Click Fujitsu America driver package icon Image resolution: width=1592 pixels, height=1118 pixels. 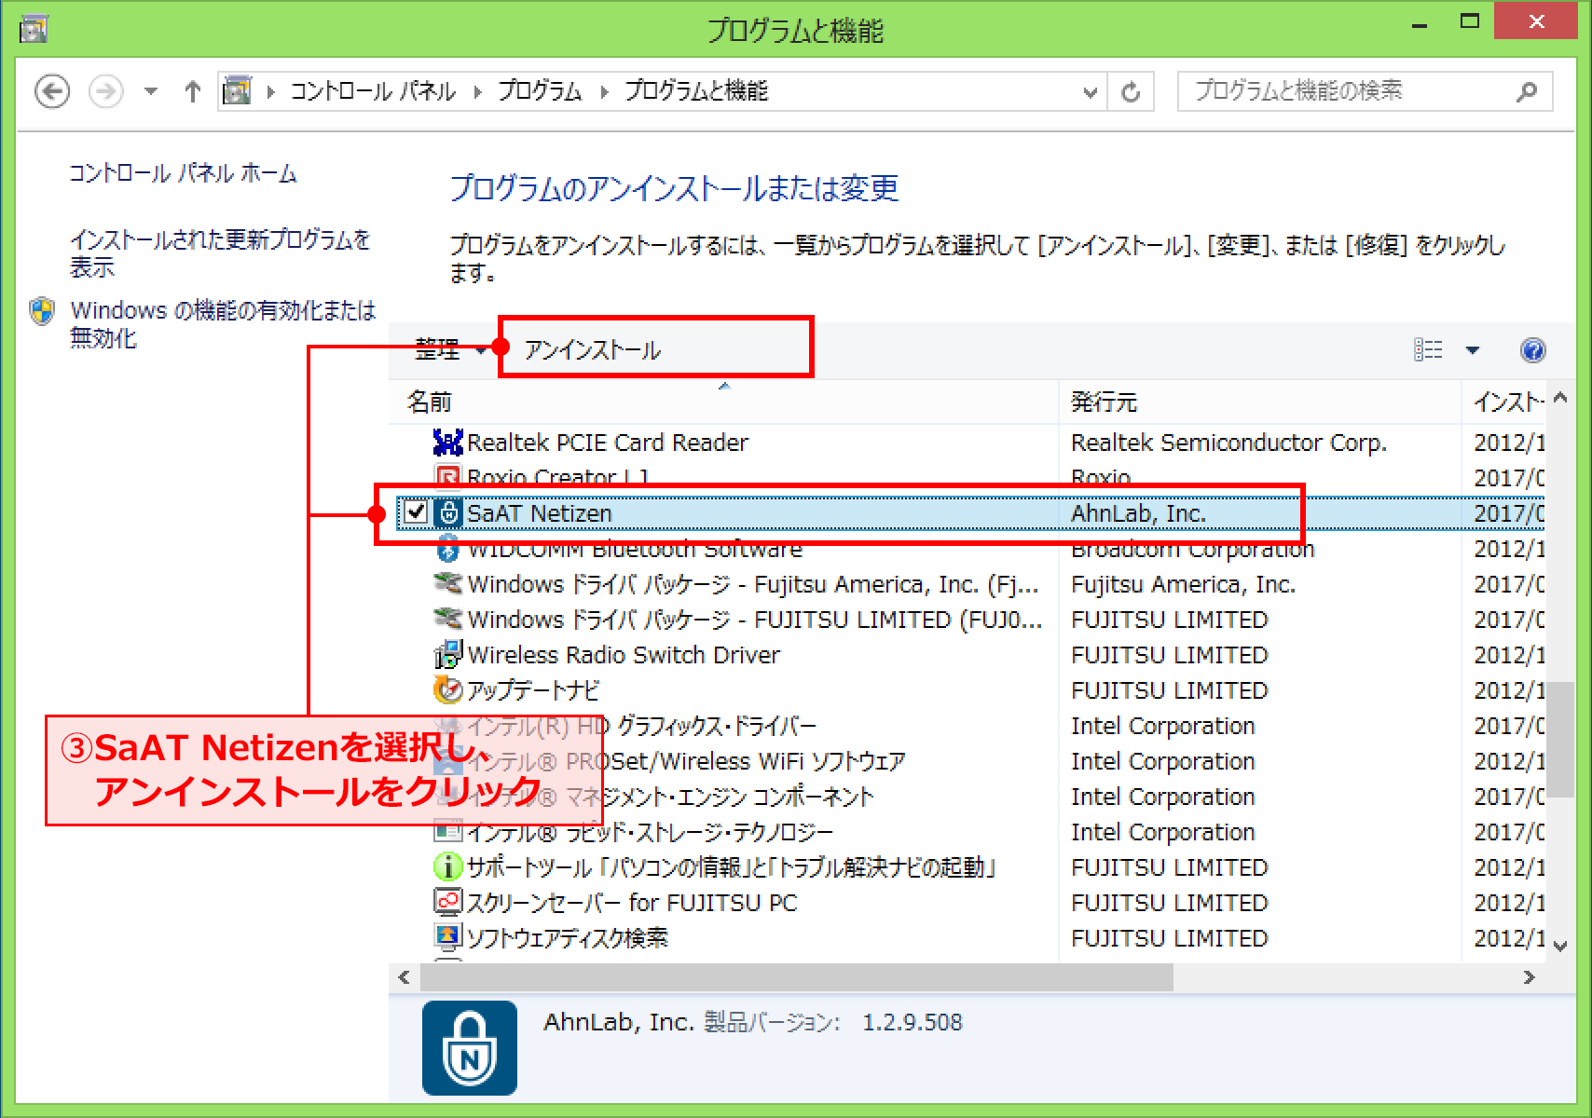[448, 584]
